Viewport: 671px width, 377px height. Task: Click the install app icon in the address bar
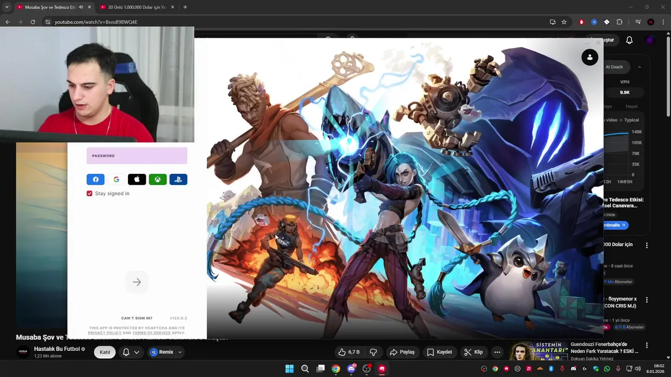(x=553, y=22)
